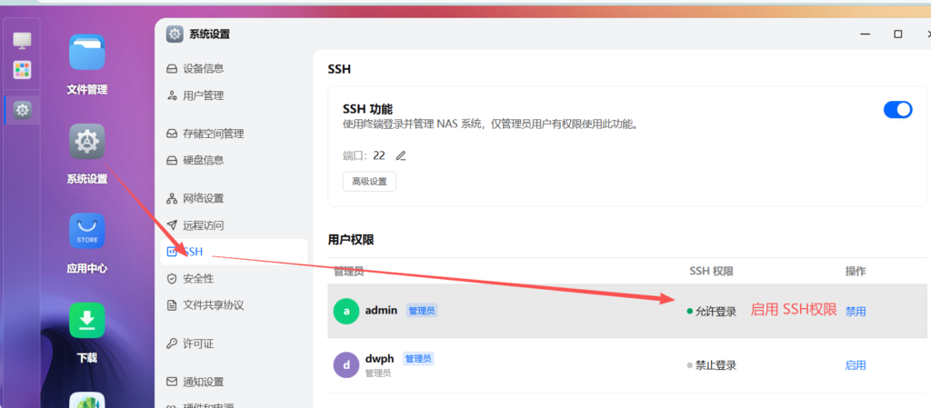Click the 网络设置 sidebar icon
Image resolution: width=931 pixels, height=408 pixels.
click(172, 199)
